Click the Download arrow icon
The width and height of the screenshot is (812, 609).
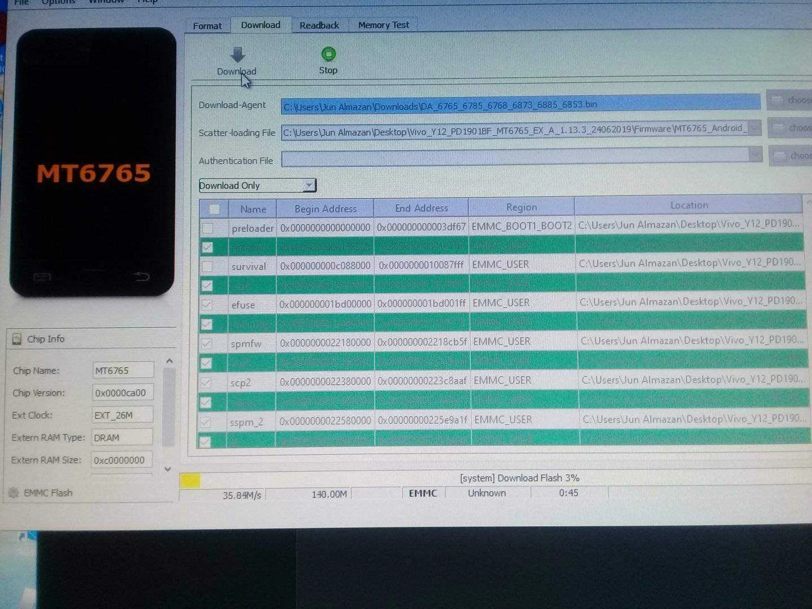238,54
